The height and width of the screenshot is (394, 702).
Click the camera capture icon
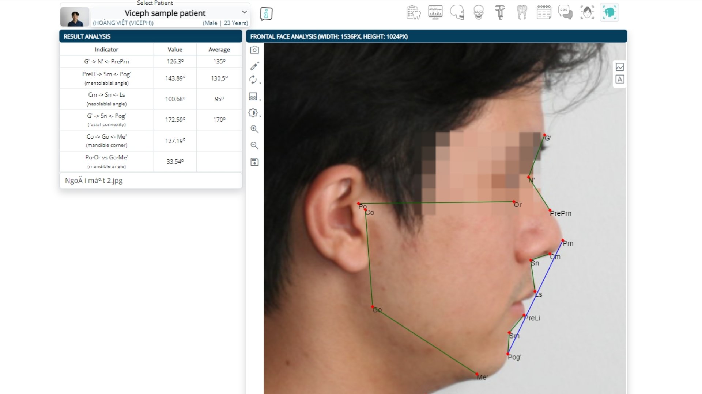pos(254,50)
